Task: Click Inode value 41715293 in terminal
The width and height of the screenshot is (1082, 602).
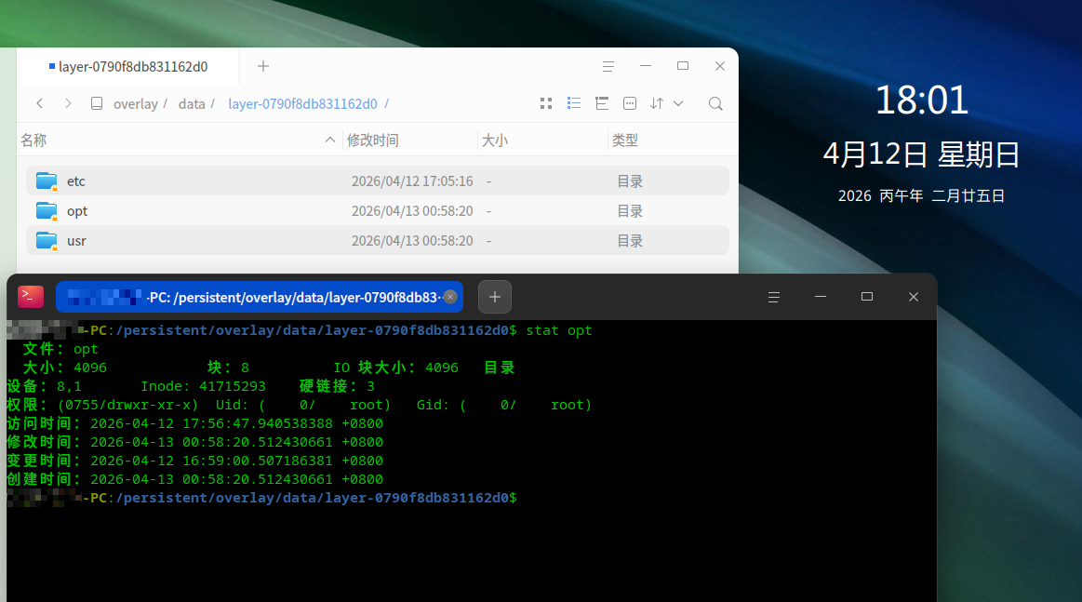Action: click(232, 387)
